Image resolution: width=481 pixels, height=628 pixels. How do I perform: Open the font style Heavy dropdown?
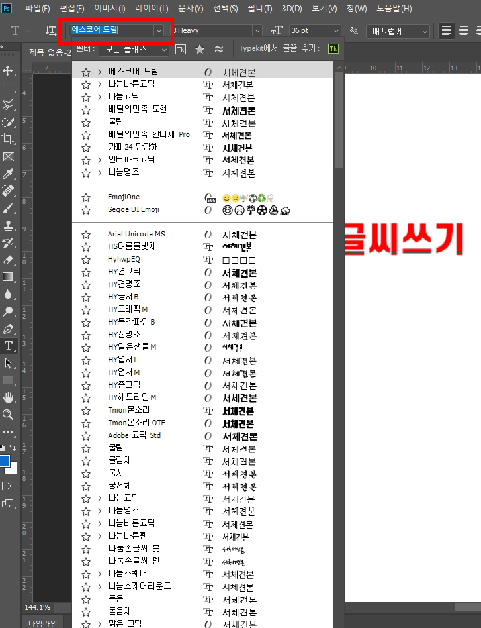[257, 30]
